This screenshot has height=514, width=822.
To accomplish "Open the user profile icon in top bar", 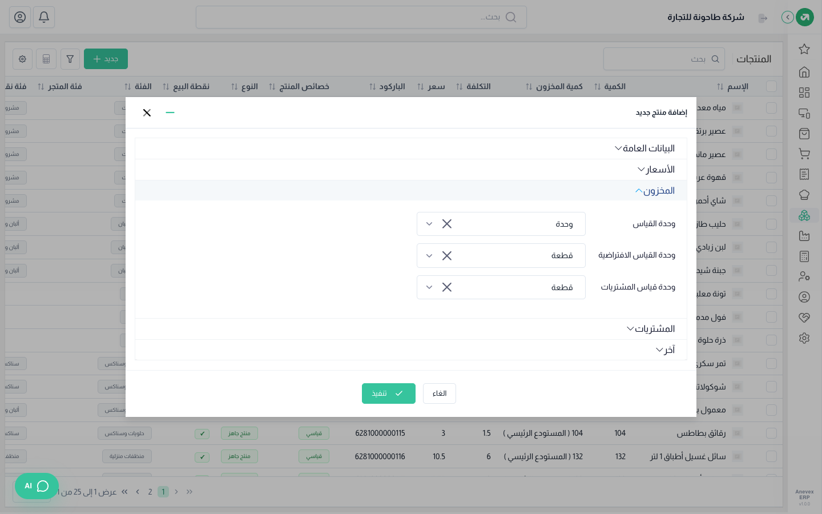I will pos(20,17).
